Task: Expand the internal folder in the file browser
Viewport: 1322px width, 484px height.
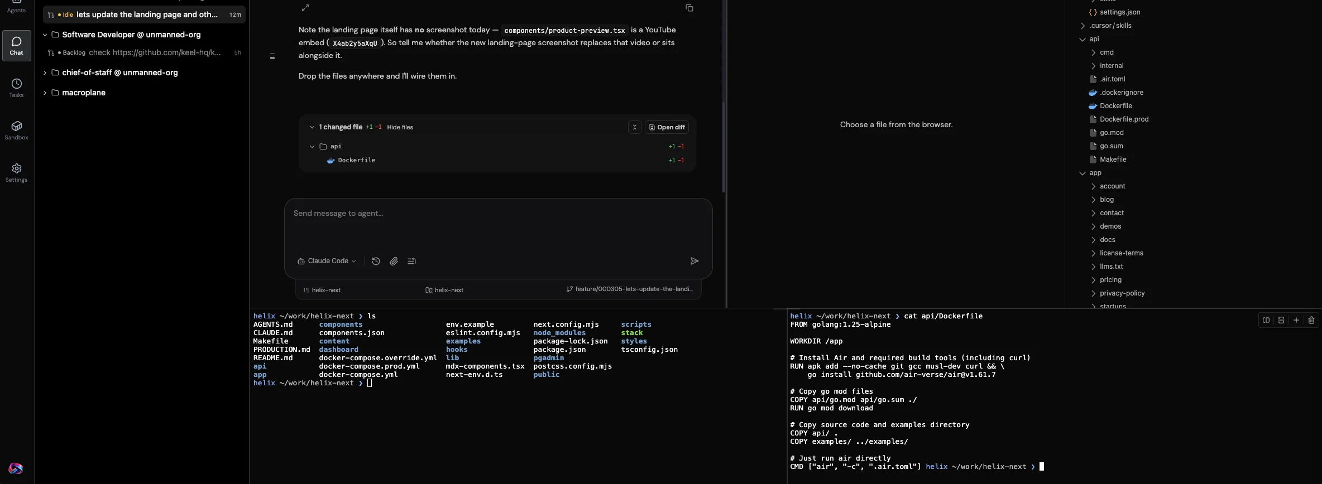Action: pos(1094,66)
